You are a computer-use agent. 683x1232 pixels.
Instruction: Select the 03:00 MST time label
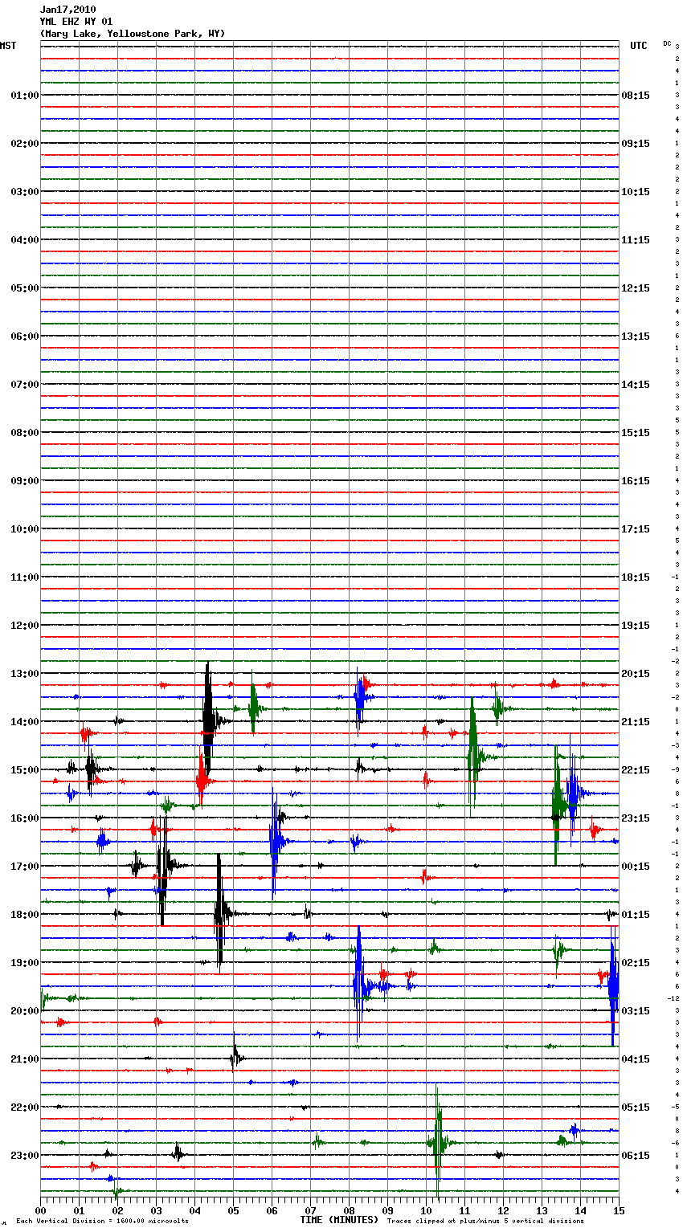coord(25,192)
